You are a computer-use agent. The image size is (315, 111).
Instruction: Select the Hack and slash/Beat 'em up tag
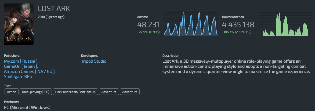(x=75, y=92)
